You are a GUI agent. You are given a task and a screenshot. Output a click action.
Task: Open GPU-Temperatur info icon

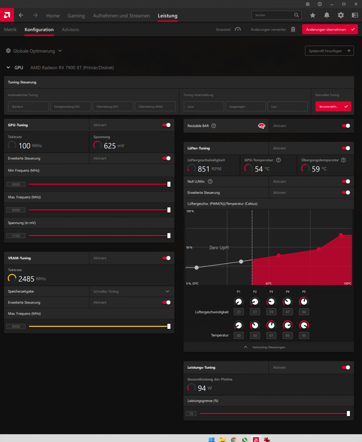pos(278,160)
